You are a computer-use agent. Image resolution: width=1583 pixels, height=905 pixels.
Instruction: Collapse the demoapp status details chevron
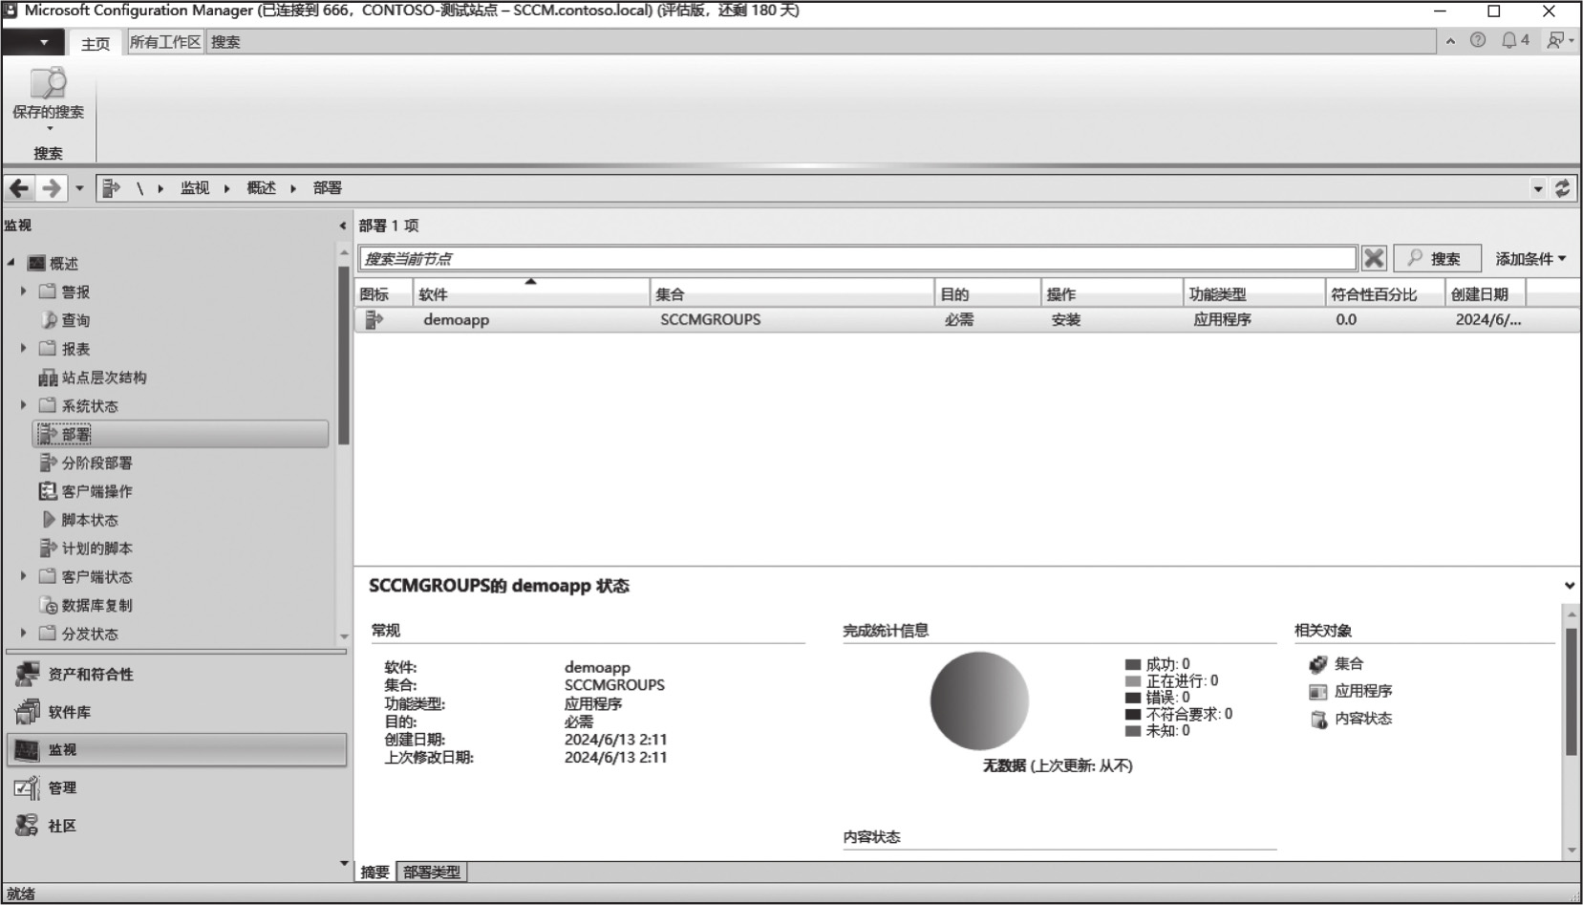pos(1570,586)
